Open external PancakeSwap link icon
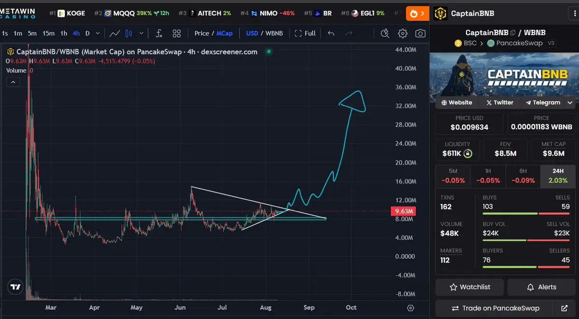Viewport: 579px width, 319px height. tap(564, 308)
